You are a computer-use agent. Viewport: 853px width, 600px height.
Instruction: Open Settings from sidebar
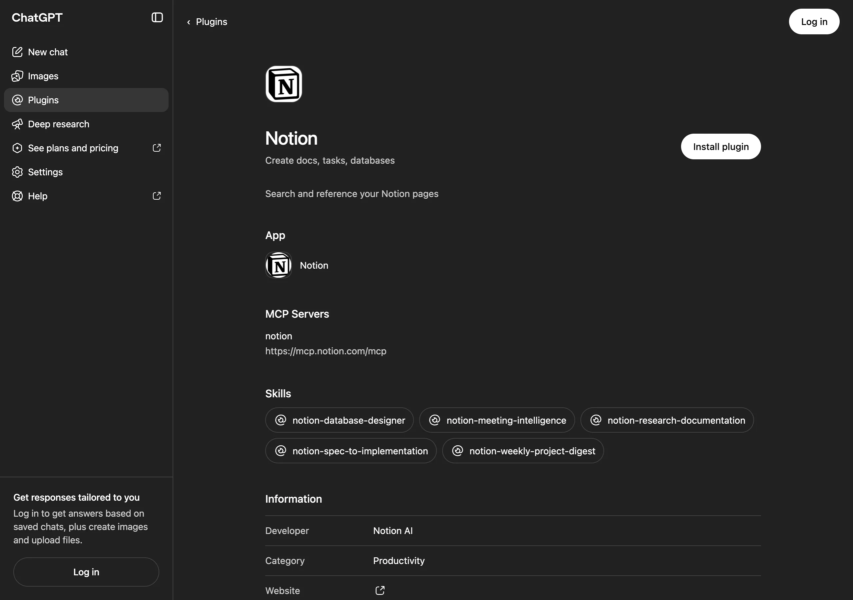(86, 172)
